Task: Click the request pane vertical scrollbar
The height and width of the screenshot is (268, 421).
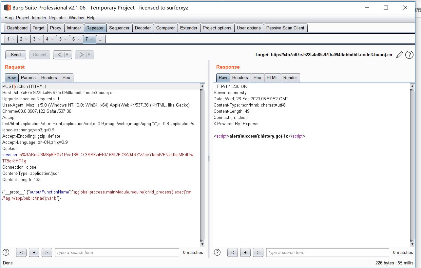Action: pyautogui.click(x=202, y=165)
